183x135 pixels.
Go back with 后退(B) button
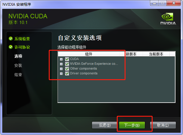pos(105,125)
